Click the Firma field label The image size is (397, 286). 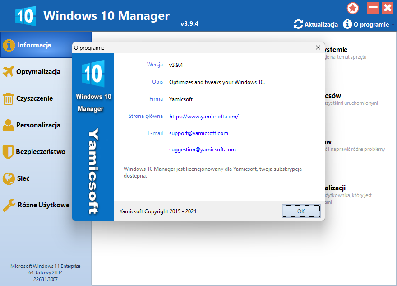156,99
